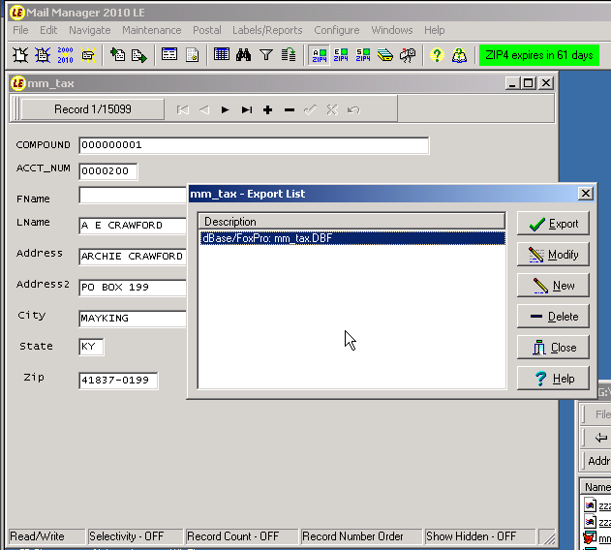Click the S ZIP4 toolbar icon
This screenshot has width=611, height=550.
coord(363,55)
